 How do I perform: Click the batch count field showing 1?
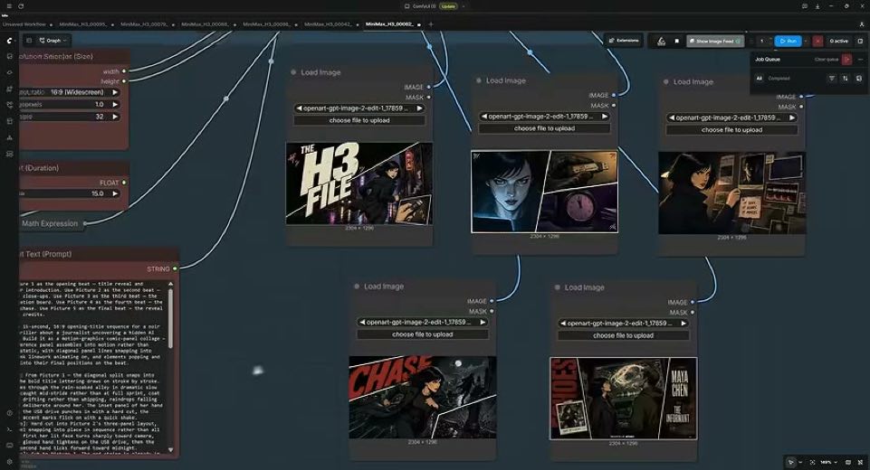761,41
